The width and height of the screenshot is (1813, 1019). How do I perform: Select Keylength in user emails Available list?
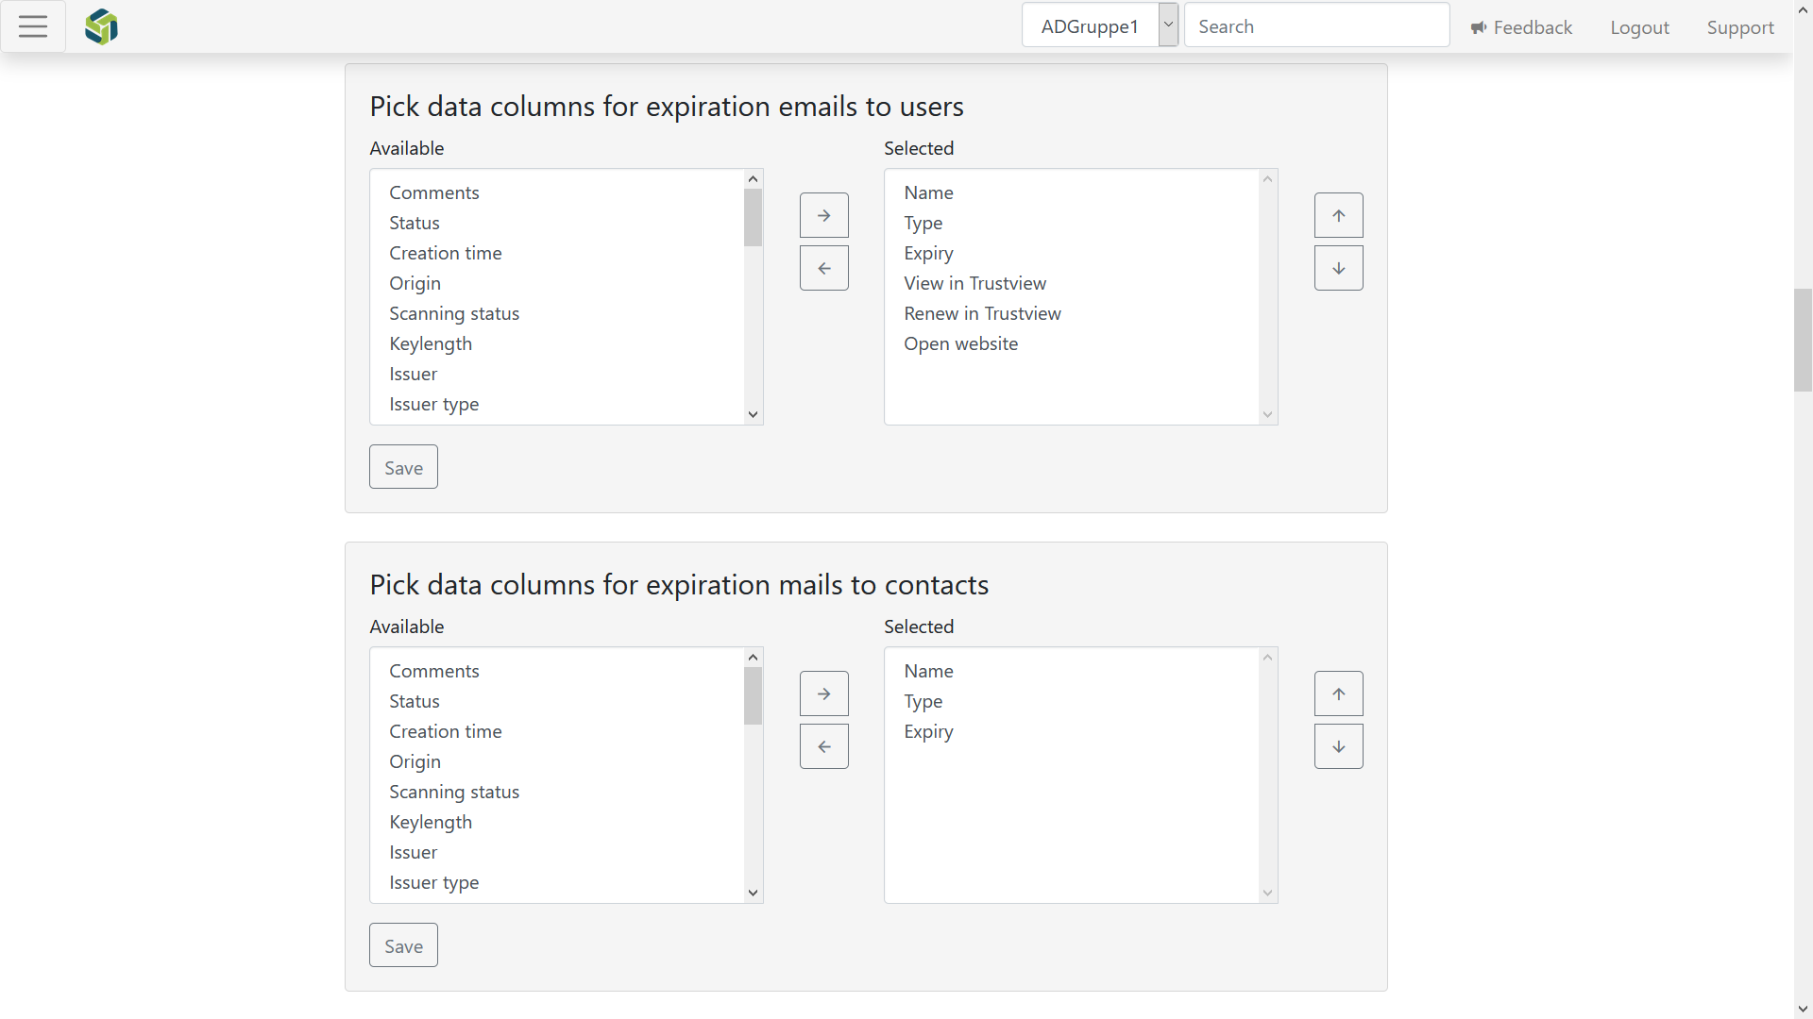point(557,343)
